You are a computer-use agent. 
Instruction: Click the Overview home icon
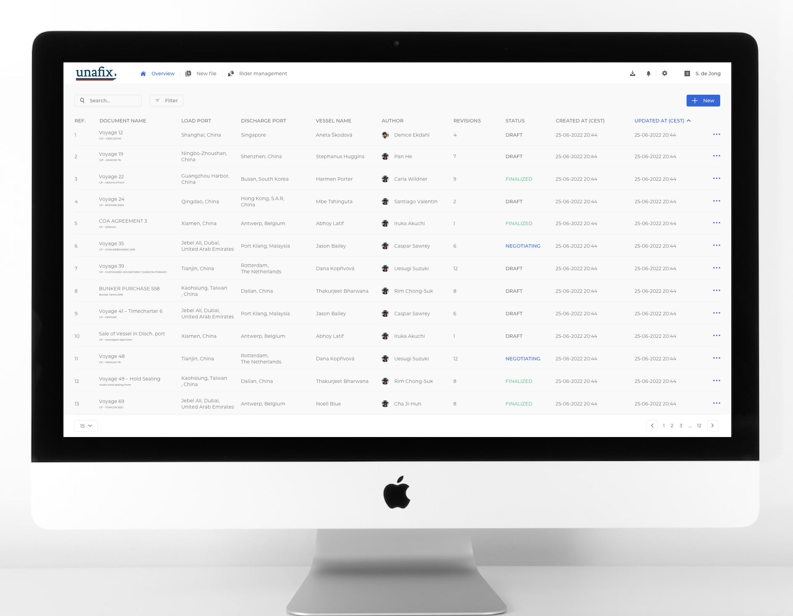click(x=142, y=74)
